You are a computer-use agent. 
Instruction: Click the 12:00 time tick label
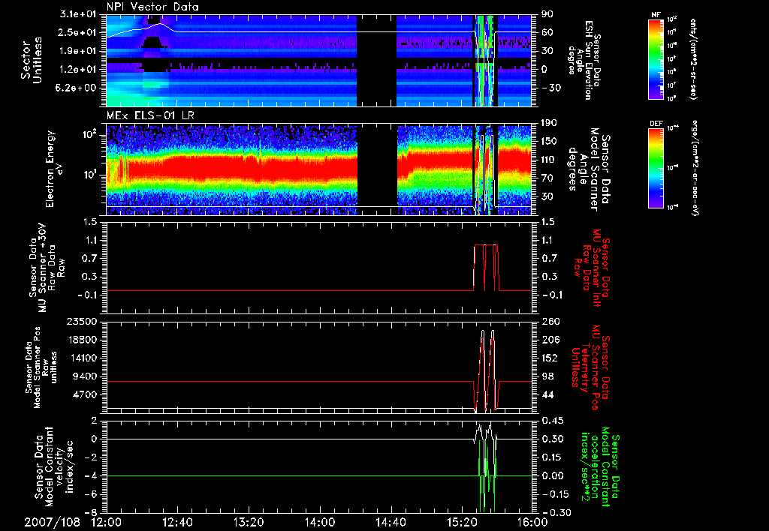click(107, 522)
